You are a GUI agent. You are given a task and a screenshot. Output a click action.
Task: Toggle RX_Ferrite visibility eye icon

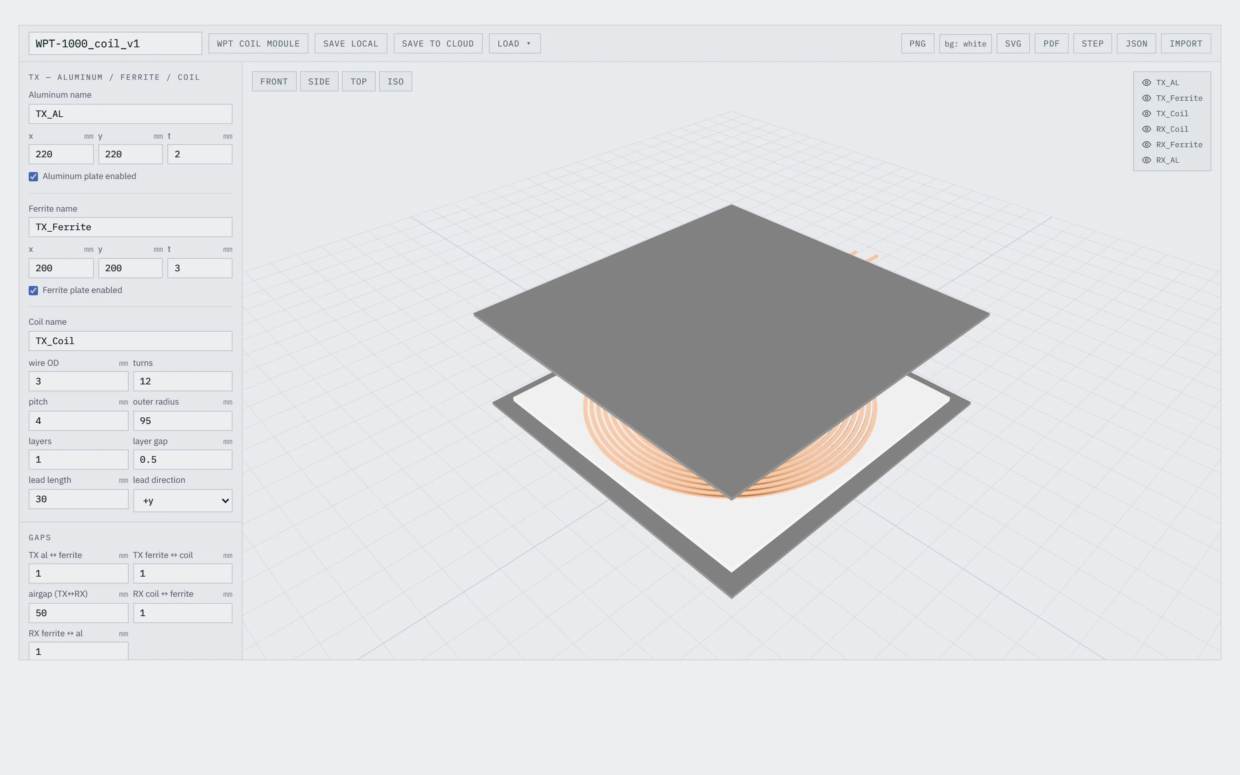(1147, 145)
